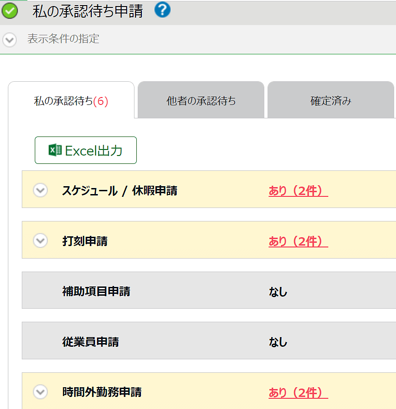Expand the 表示条件の指定 section
This screenshot has height=409, width=396.
pos(10,40)
